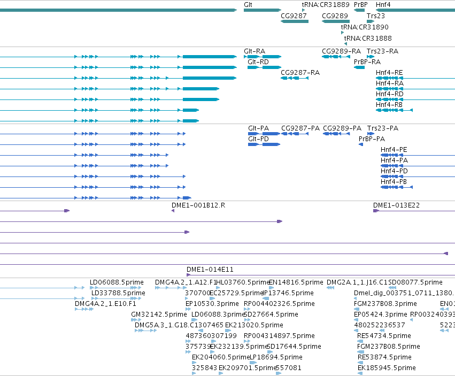
Task: Click the RP004314897.5prime EST label
Action: 279,336
